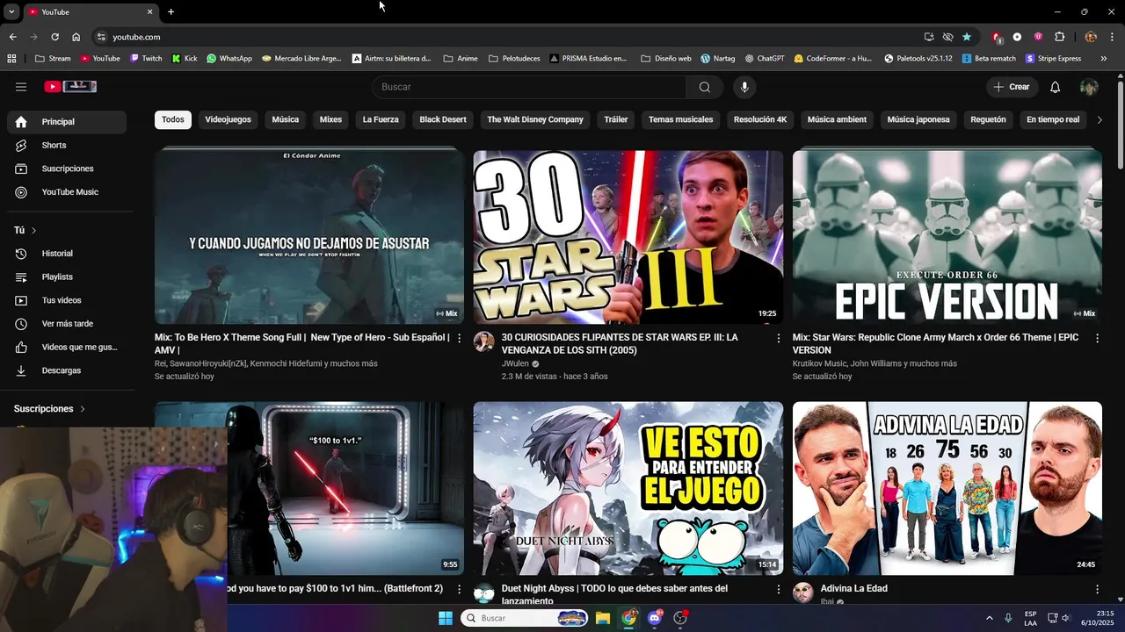Click the bookmark star in address bar

[x=967, y=37]
